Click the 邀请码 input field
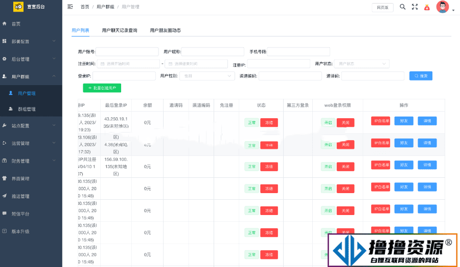Image resolution: width=460 pixels, height=267 pixels. click(373, 76)
